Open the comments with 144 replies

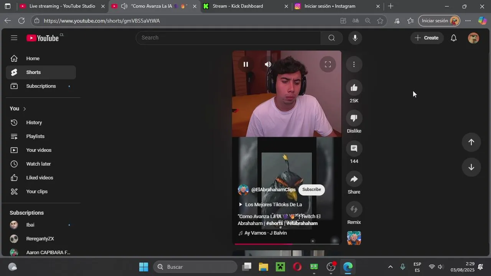click(354, 148)
